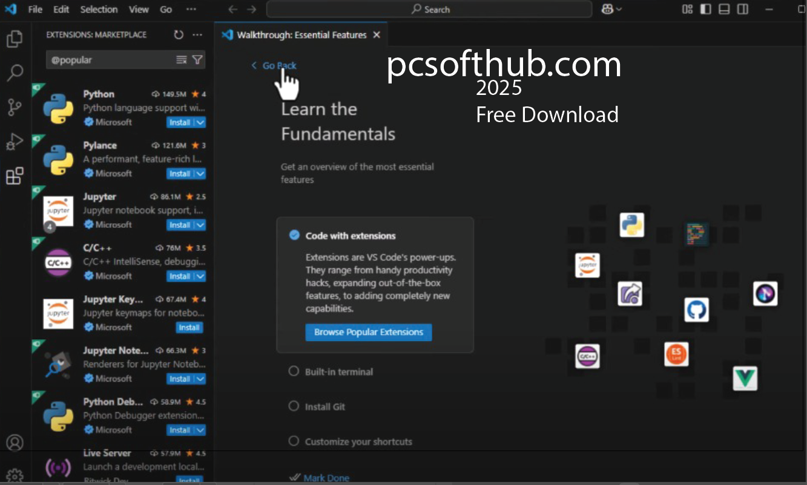The image size is (807, 485).
Task: Expand Jupyter Notebook Renderers Install dropdown arrow
Action: tap(200, 379)
